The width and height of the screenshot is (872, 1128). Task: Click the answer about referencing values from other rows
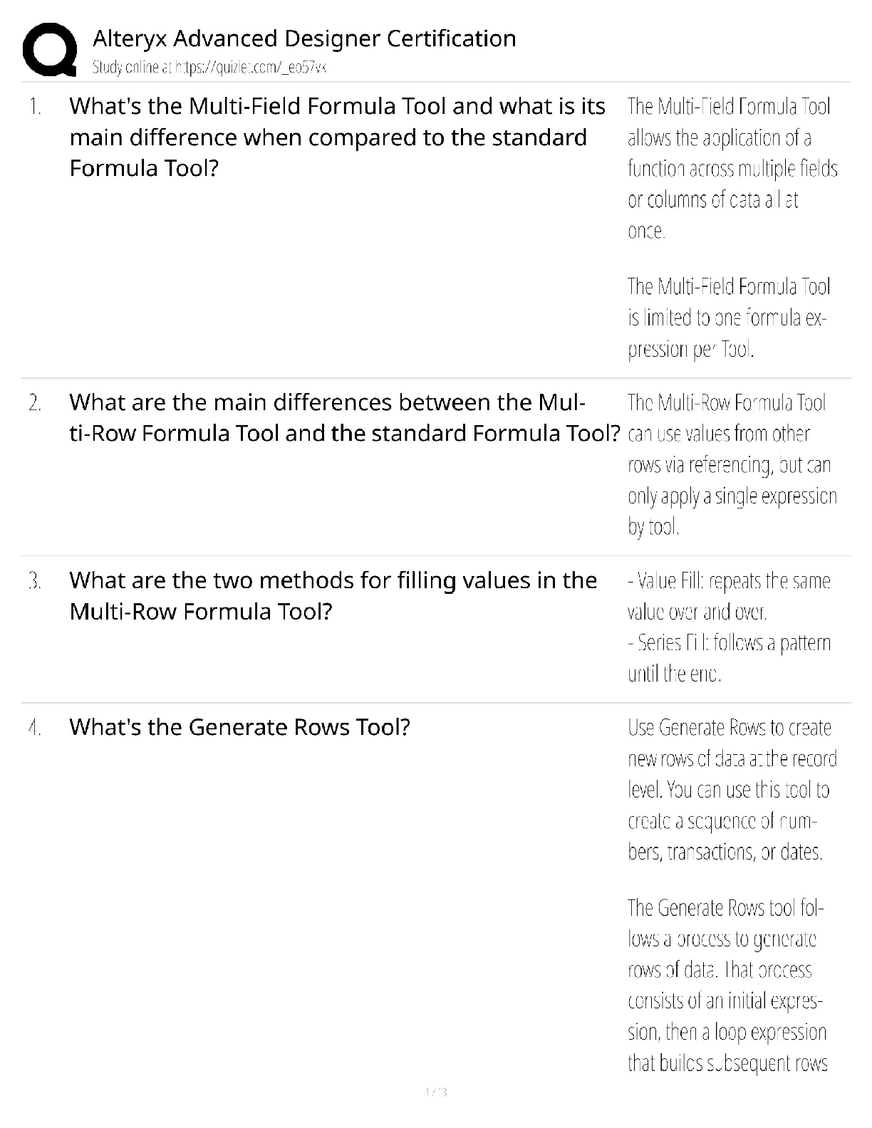[x=732, y=464]
